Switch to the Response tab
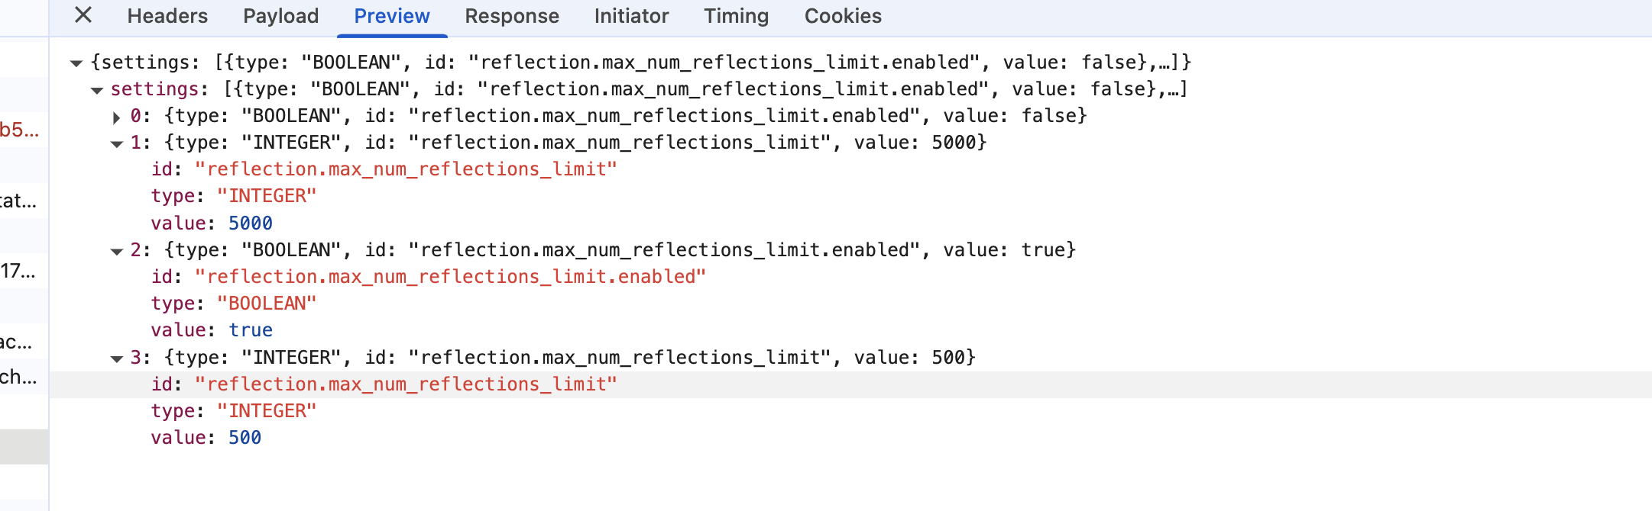The image size is (1652, 511). 512,16
